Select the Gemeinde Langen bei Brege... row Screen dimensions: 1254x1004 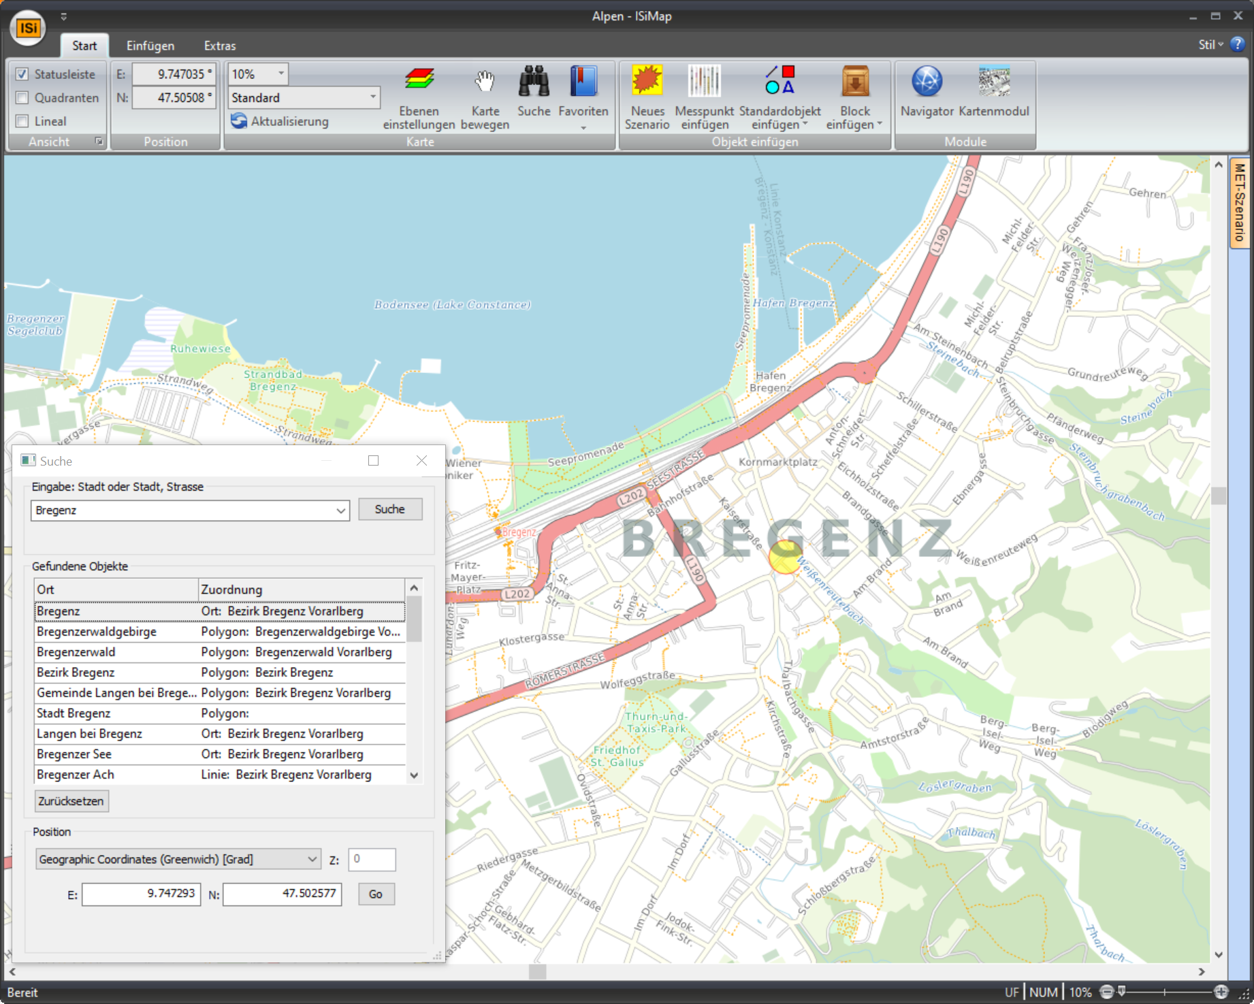point(220,693)
